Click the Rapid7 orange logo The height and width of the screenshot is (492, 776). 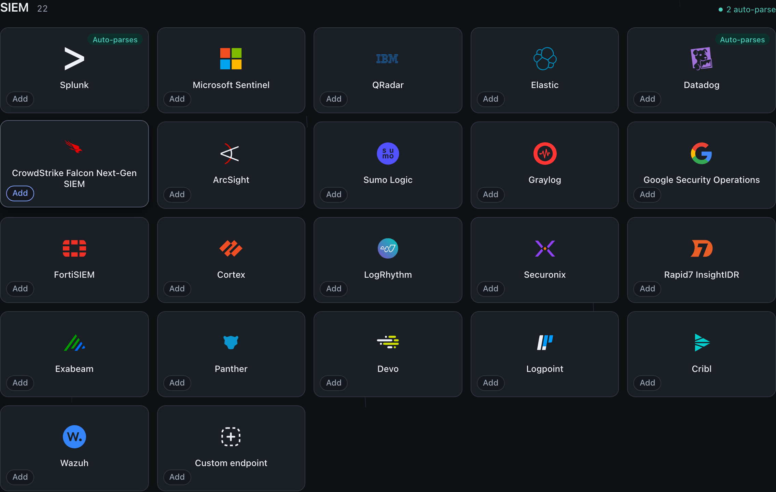(x=702, y=248)
